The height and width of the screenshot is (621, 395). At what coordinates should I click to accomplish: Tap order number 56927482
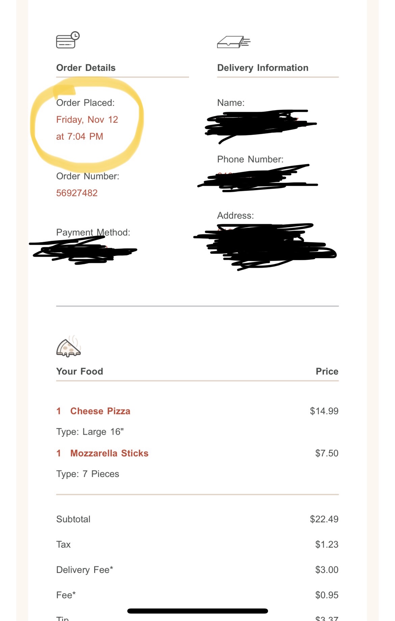tap(77, 193)
